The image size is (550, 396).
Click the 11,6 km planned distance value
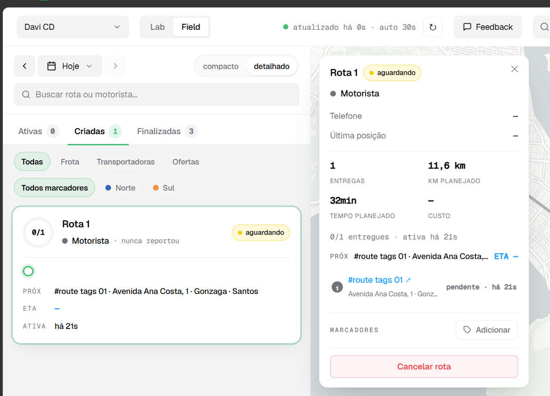click(x=446, y=166)
